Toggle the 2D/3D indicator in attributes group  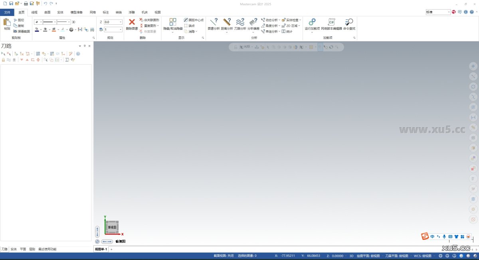73,22
